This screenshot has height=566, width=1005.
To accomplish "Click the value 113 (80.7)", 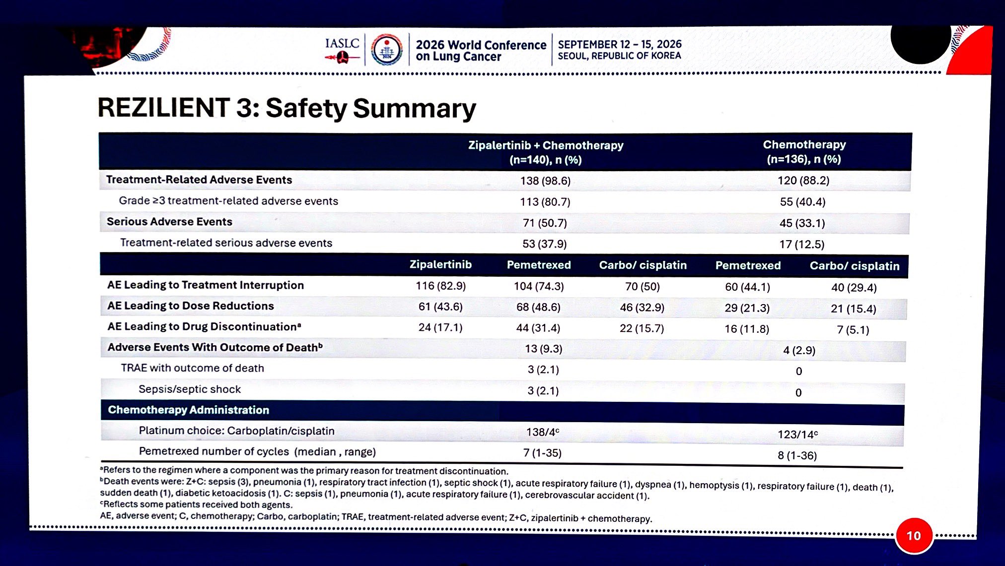I will coord(545,202).
